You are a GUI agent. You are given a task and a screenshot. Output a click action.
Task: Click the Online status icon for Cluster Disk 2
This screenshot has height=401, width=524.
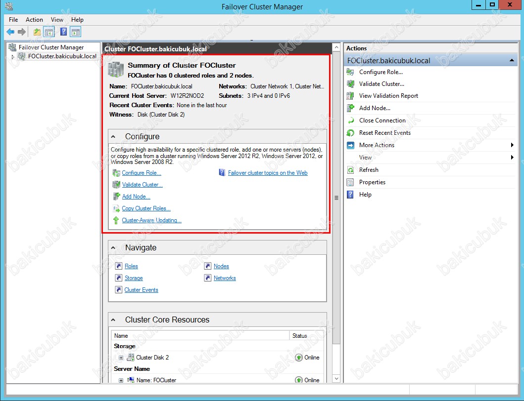[x=298, y=358]
